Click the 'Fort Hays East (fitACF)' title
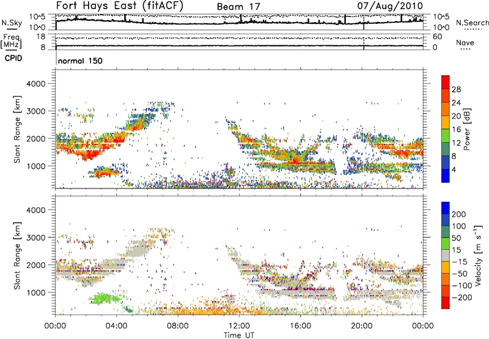The width and height of the screenshot is (489, 339). tap(119, 6)
